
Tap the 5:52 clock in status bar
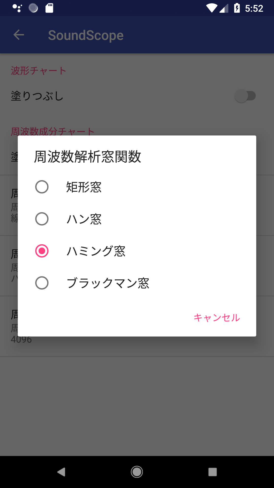(254, 8)
